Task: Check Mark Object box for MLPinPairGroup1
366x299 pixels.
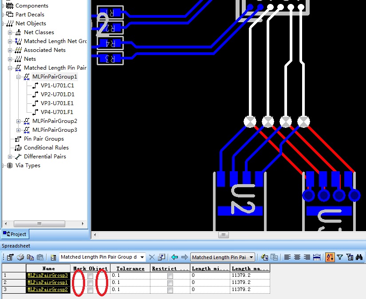Action: [x=90, y=283]
